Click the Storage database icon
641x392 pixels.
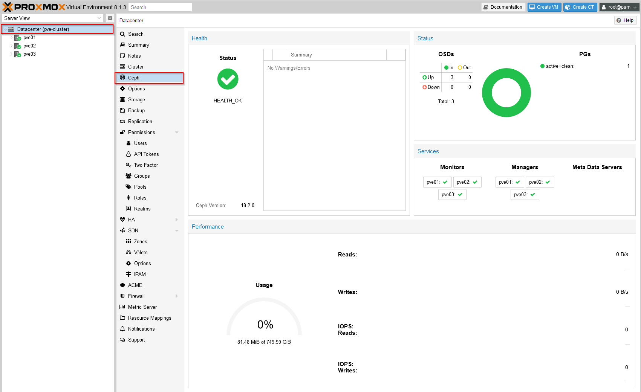122,99
